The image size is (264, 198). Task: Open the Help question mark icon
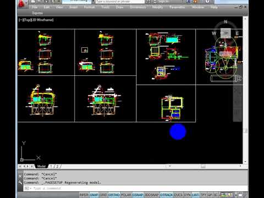207,2
